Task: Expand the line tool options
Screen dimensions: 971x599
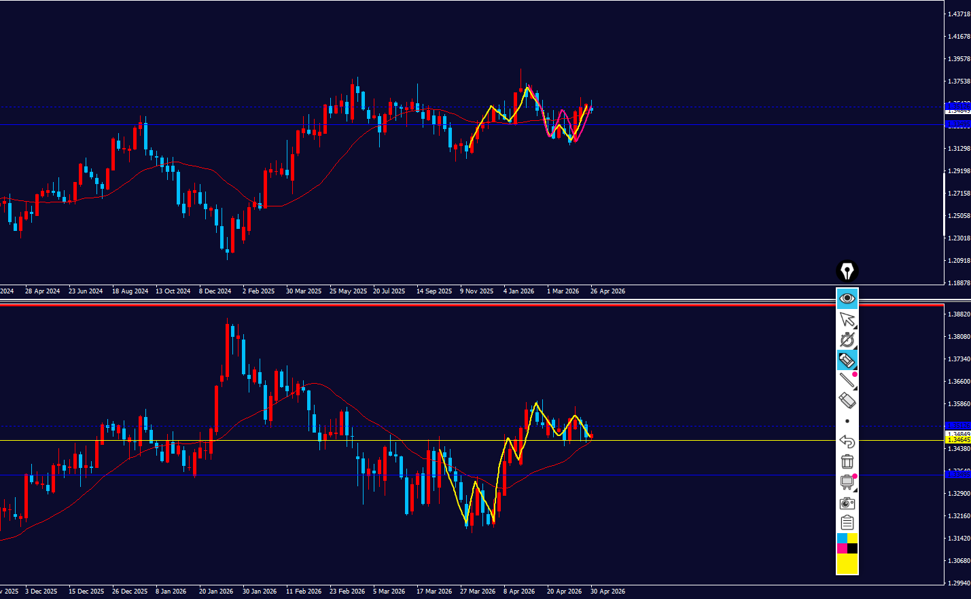Action: (x=847, y=380)
